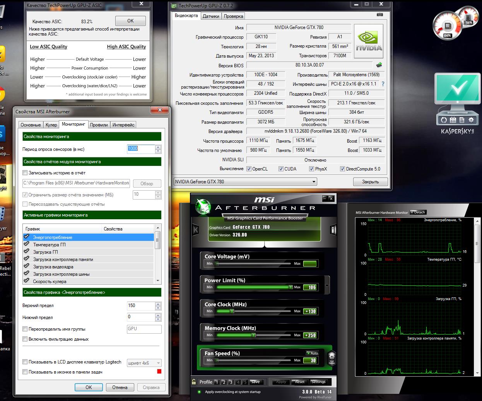Open the GPU selection dropdown in GPU-Z

245,182
